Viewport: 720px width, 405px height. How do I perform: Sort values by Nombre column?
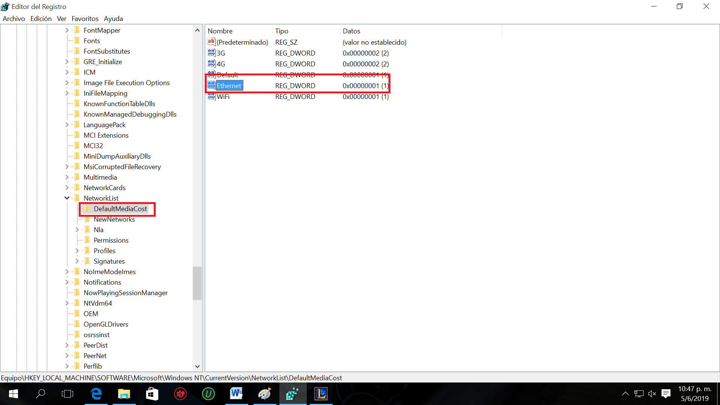click(239, 31)
